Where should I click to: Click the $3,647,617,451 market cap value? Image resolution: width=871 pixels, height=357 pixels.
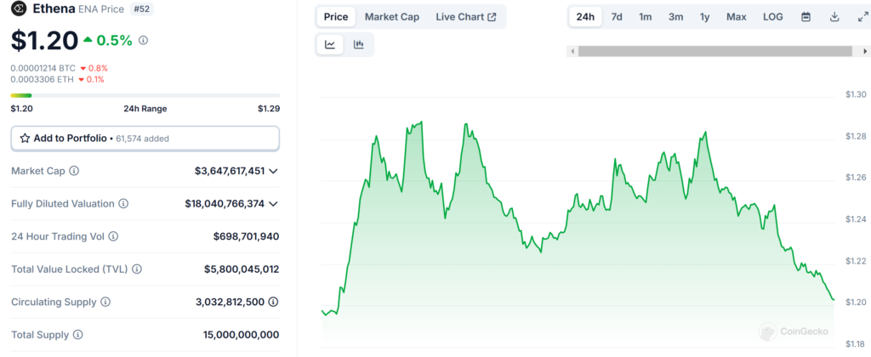pos(230,171)
